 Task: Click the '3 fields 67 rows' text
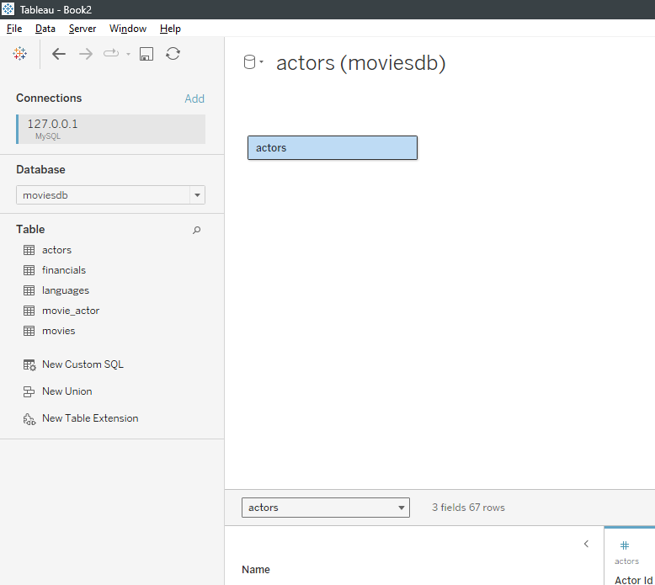pos(468,508)
